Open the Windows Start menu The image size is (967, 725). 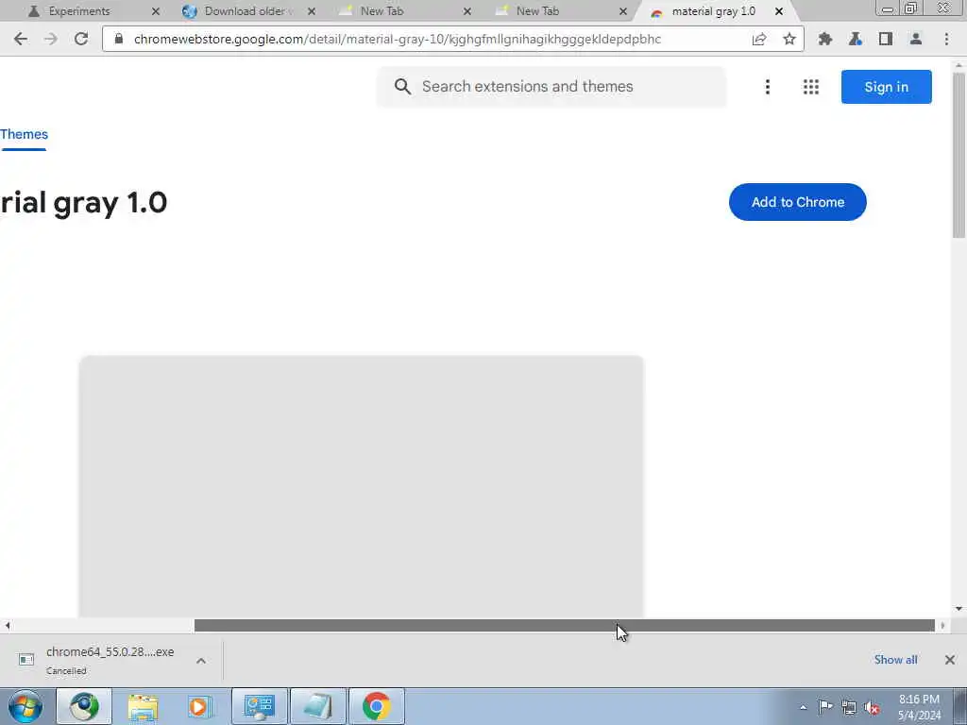tap(25, 706)
